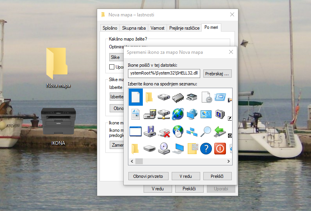Image resolution: width=311 pixels, height=211 pixels.
Task: Select the red power button icon
Action: 220,149
